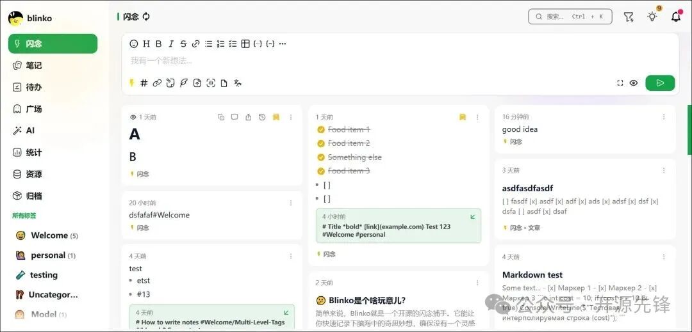Viewport: 692px width, 332px height.
Task: Expand the editor to fullscreen
Action: click(x=620, y=83)
